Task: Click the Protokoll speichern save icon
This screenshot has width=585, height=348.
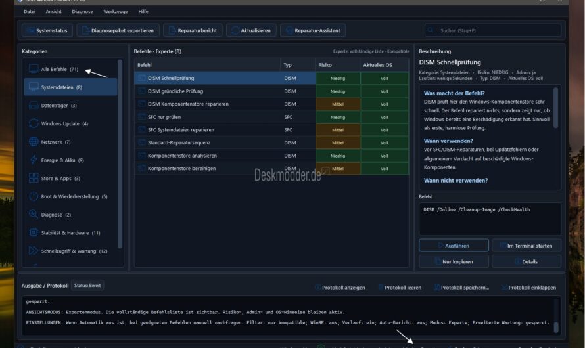Action: [x=436, y=288]
